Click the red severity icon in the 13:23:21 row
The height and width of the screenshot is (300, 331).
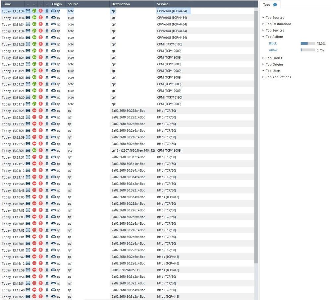(40, 130)
